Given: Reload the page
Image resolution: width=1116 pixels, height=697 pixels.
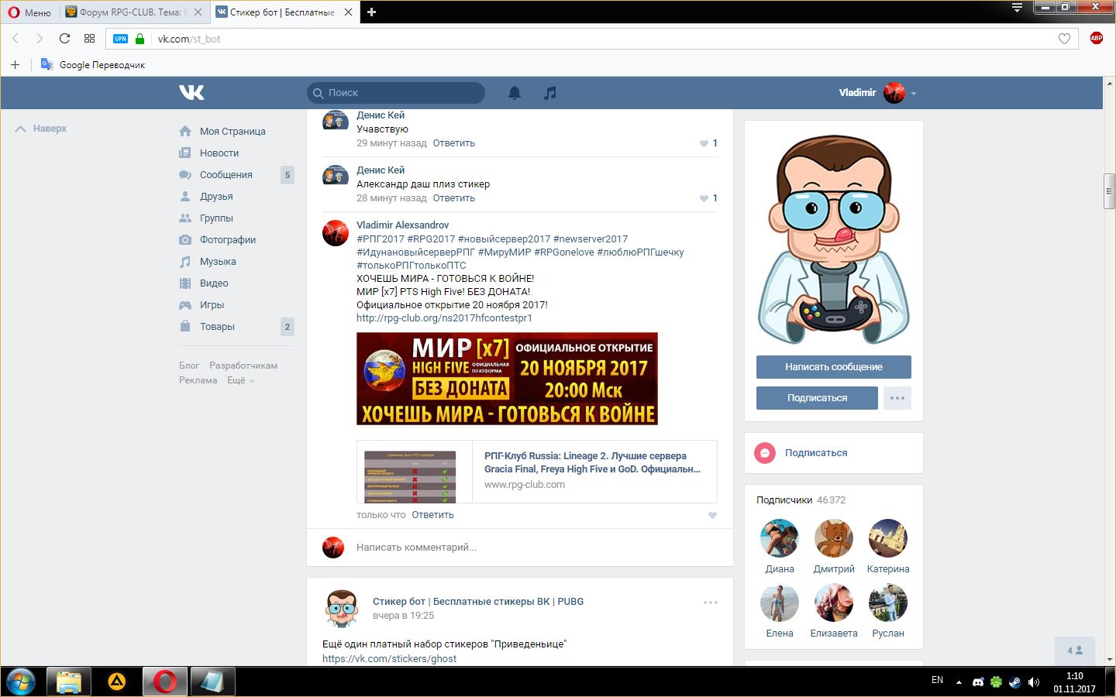Looking at the screenshot, I should pos(64,39).
